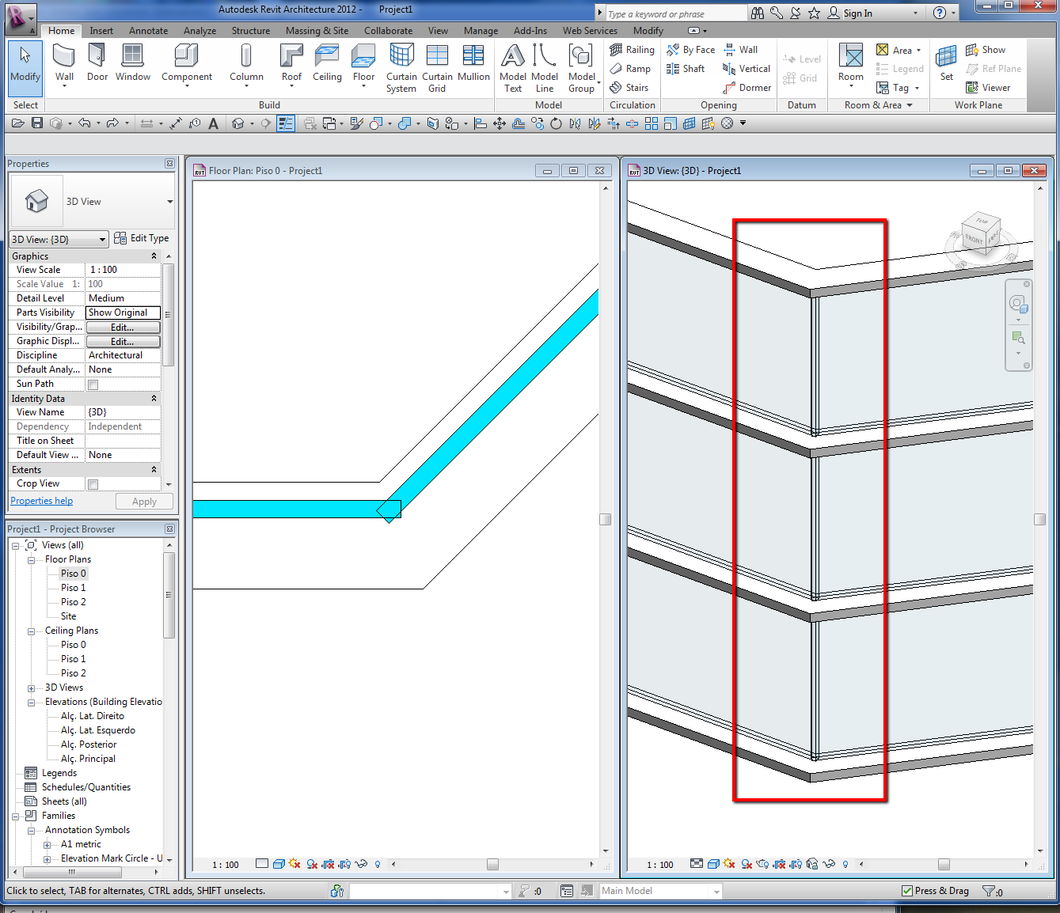Click the Graphic Display Edit button

[x=123, y=342]
